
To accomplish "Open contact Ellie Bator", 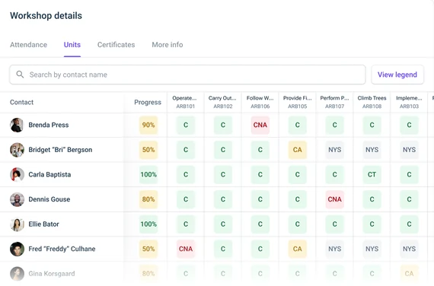I will (x=43, y=224).
